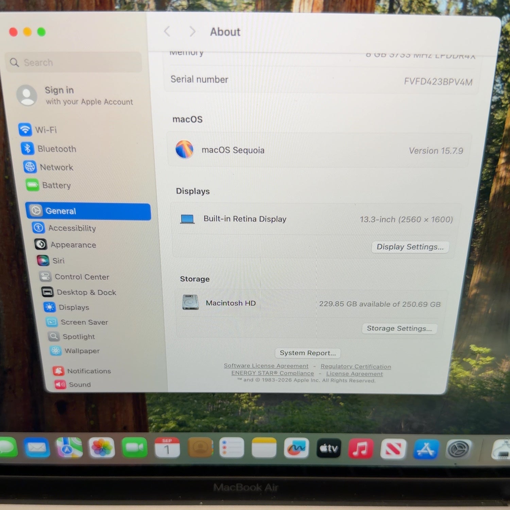This screenshot has height=510, width=510.
Task: Open Music from the Dock
Action: click(x=361, y=449)
